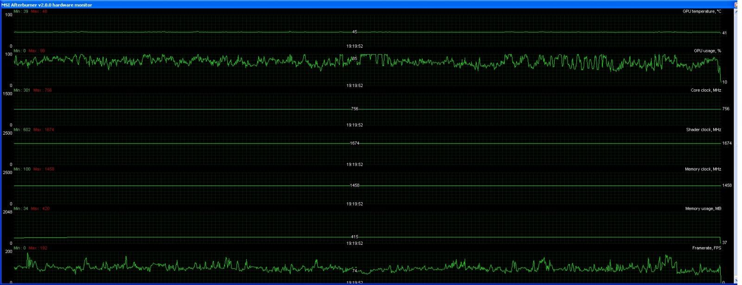This screenshot has width=742, height=285.
Task: Click the framerate marker value '74'
Action: (355, 271)
